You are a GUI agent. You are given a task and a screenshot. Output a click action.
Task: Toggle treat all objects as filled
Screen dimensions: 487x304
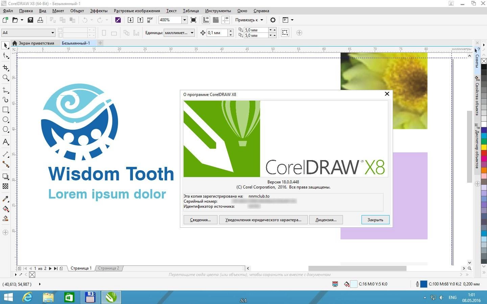click(285, 33)
